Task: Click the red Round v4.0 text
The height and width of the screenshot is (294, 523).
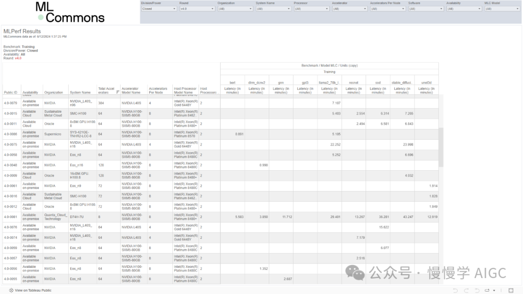Action: pyautogui.click(x=18, y=58)
